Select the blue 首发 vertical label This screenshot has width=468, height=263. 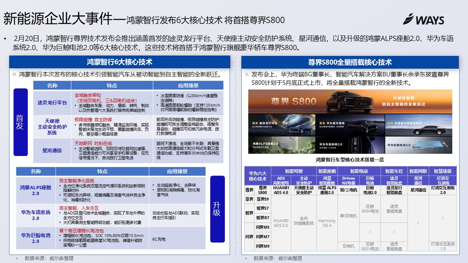click(20, 122)
